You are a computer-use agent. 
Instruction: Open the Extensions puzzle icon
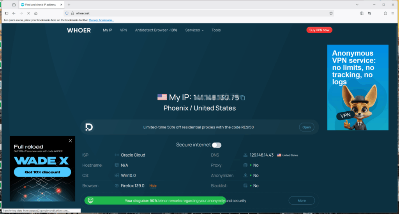(x=385, y=13)
